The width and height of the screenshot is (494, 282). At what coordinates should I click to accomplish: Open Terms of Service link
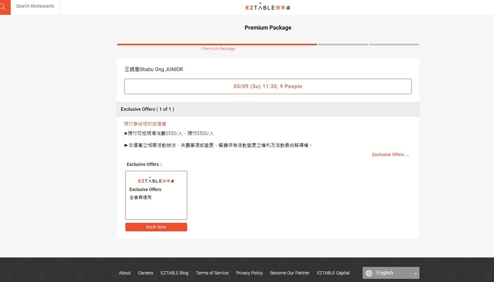212,273
